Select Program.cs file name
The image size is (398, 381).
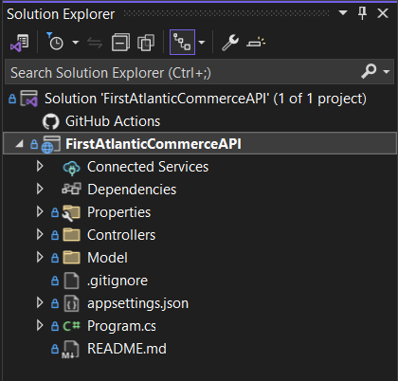point(121,326)
